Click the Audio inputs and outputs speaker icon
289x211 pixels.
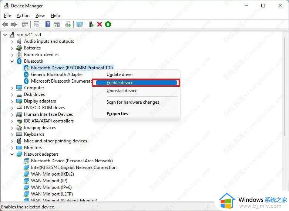point(19,41)
